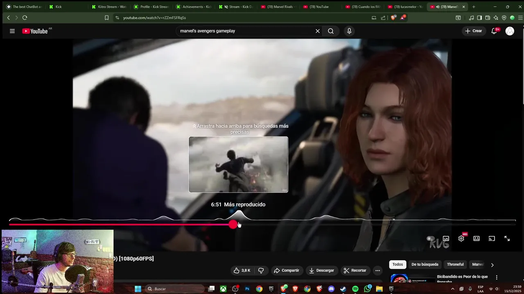Cast video using the Chromecast icon

tap(492, 238)
